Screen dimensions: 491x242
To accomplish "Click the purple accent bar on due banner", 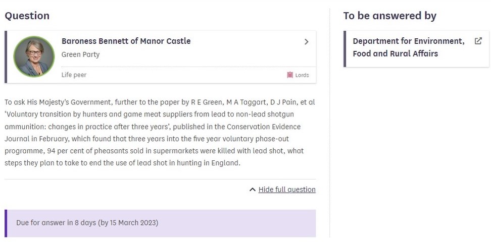I will [x=6, y=223].
